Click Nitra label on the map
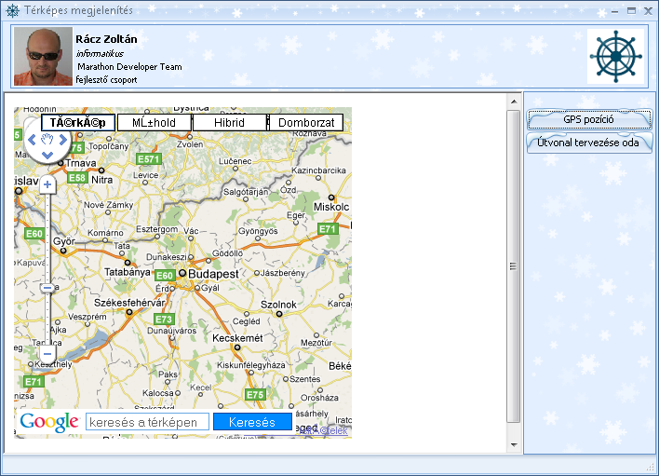 click(x=102, y=180)
